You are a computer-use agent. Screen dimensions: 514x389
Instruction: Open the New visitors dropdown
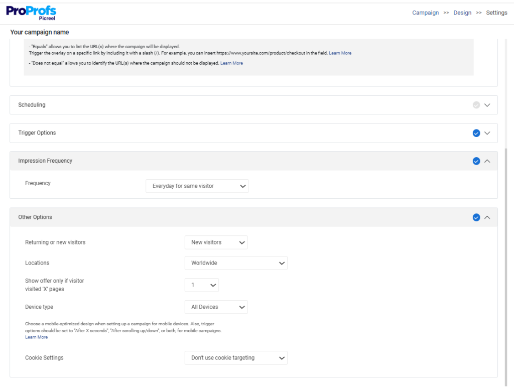216,242
